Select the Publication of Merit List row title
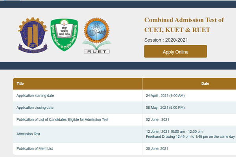 [x=35, y=149]
